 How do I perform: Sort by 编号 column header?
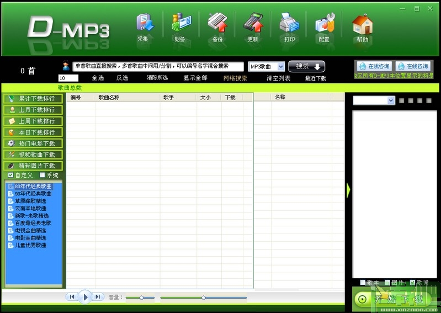pos(81,97)
